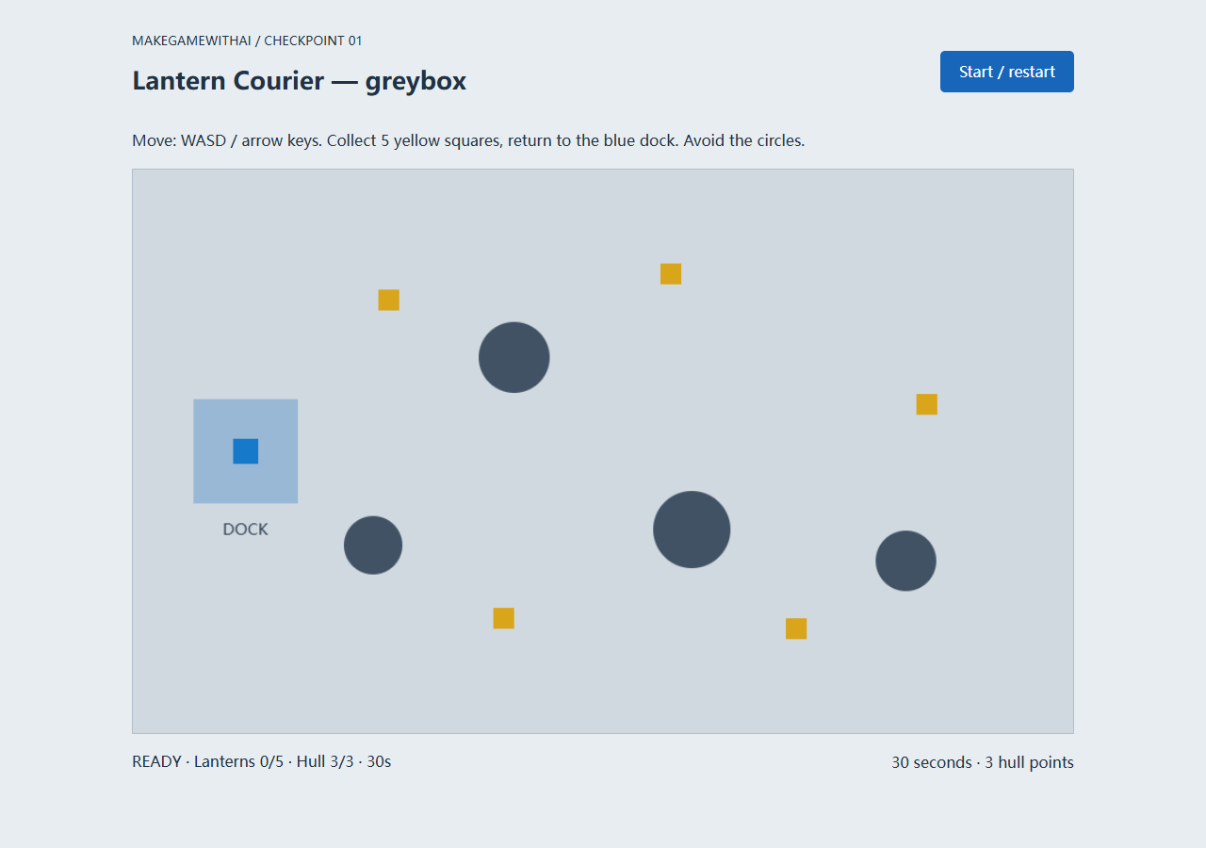Click the MAKEGAMEWITHAI / CHECKPOINT 01 breadcrumb

pyautogui.click(x=247, y=41)
